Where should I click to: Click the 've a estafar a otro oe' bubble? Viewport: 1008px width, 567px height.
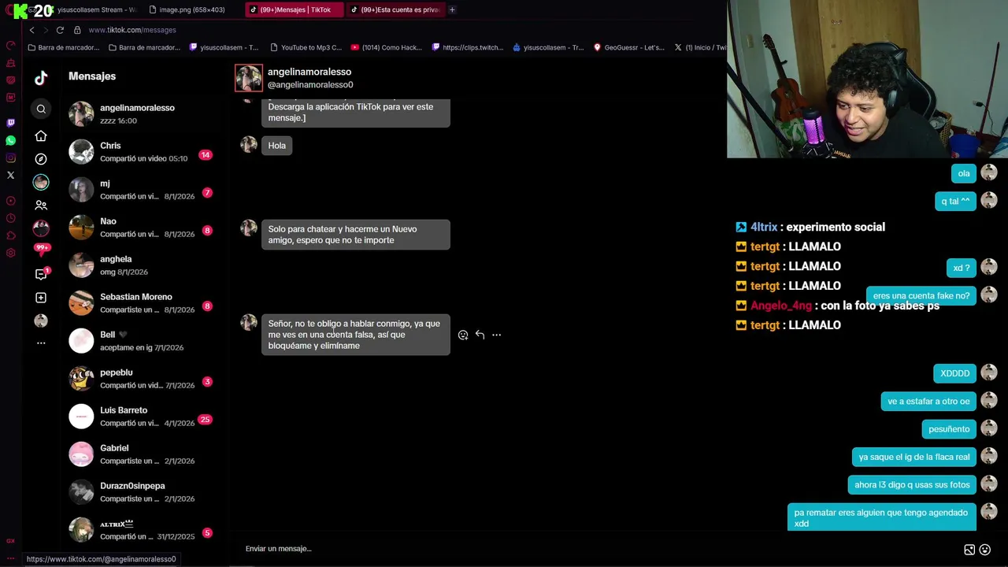coord(928,402)
